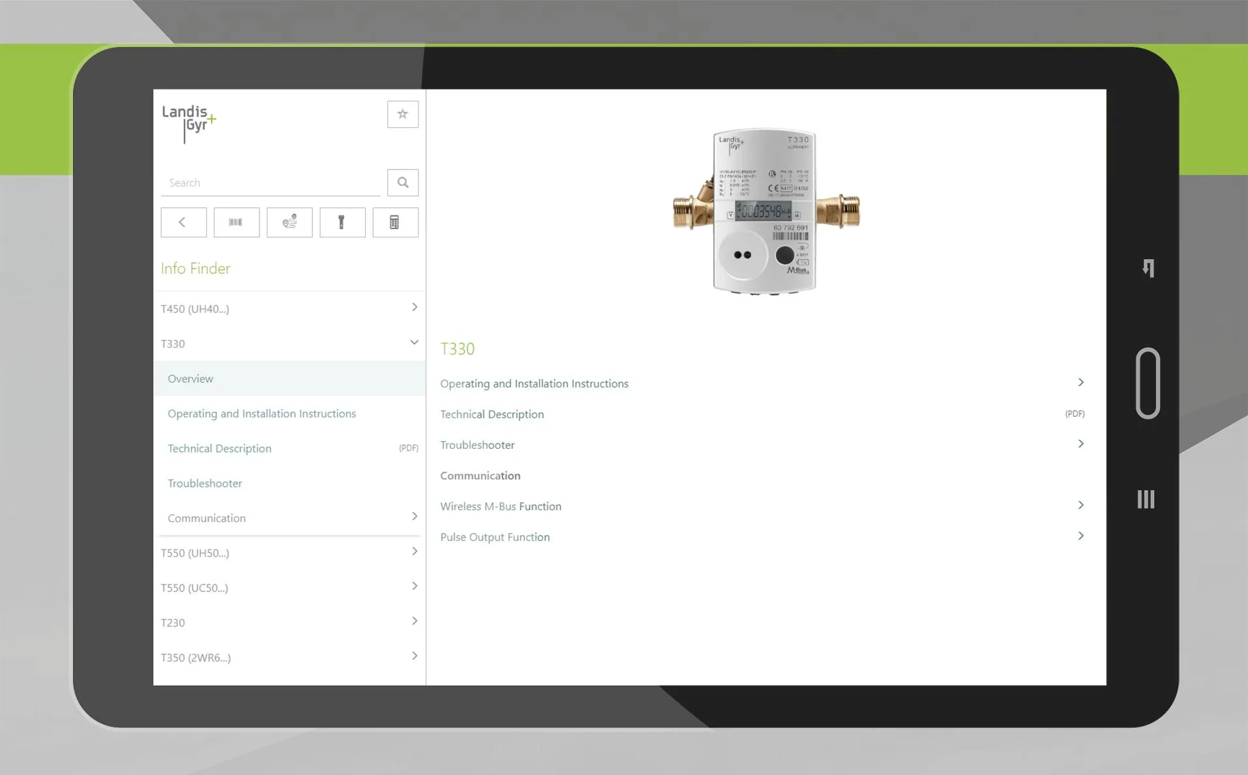Open chevron for main Operating and Installation Instructions
Viewport: 1248px width, 775px height.
coord(1080,382)
